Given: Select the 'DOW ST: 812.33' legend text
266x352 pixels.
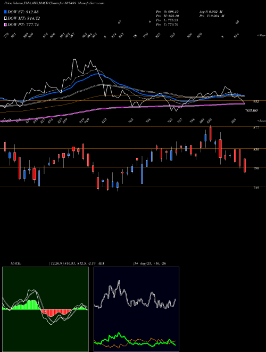Looking at the screenshot, I should (x=23, y=12).
